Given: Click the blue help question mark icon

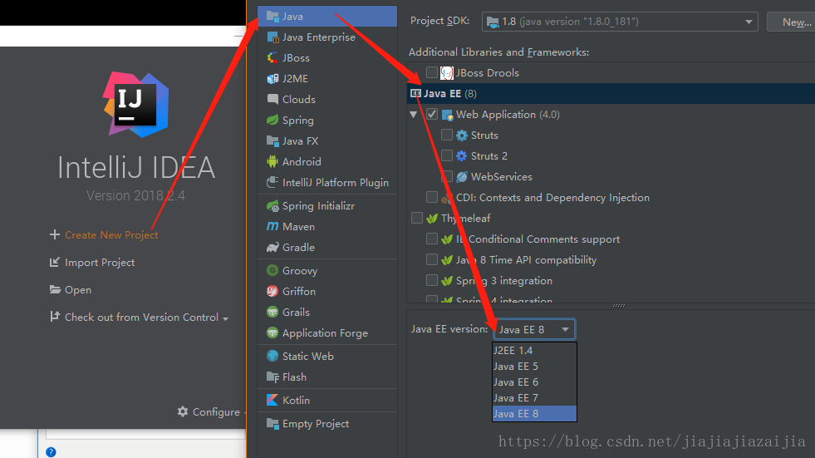Looking at the screenshot, I should [51, 451].
